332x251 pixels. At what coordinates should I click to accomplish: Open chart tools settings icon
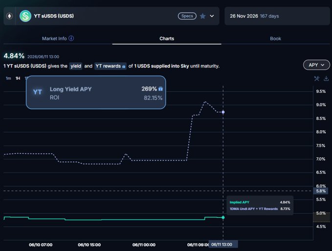[x=317, y=79]
